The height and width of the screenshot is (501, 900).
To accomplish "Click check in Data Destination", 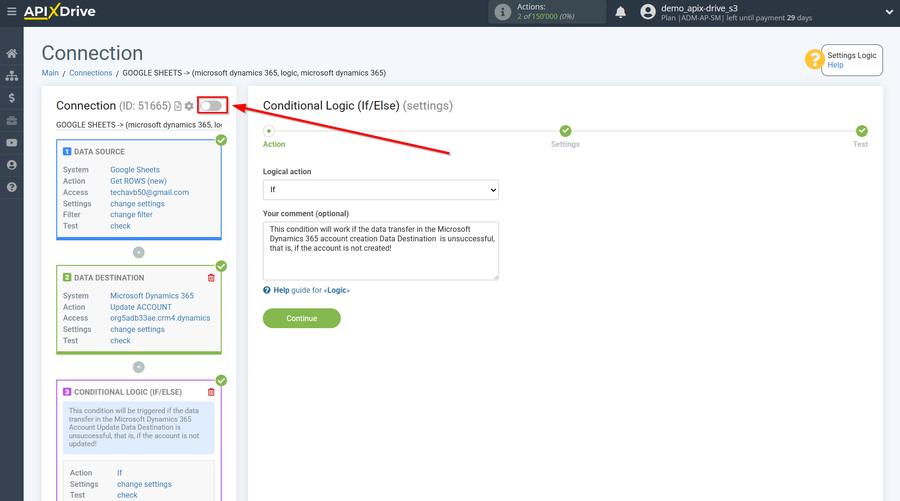I will point(120,340).
